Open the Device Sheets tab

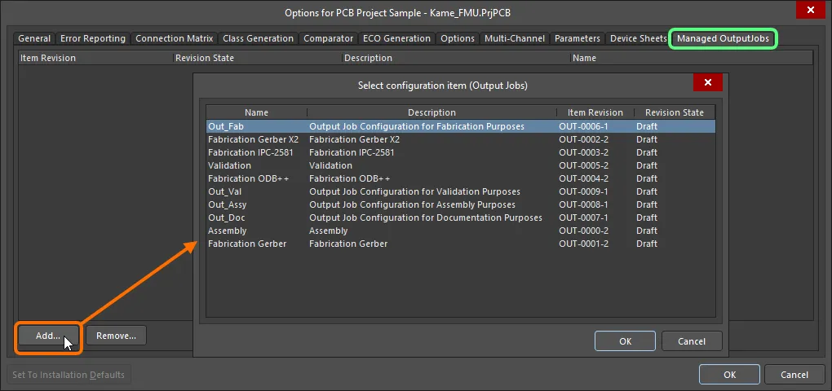[638, 38]
